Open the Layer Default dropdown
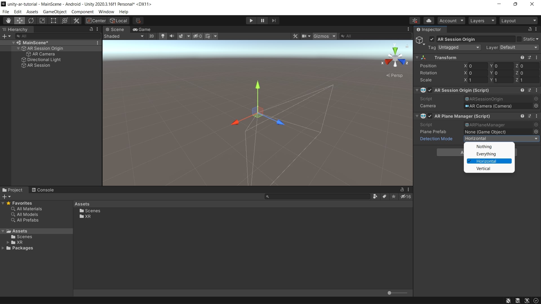The height and width of the screenshot is (304, 541). (x=519, y=47)
